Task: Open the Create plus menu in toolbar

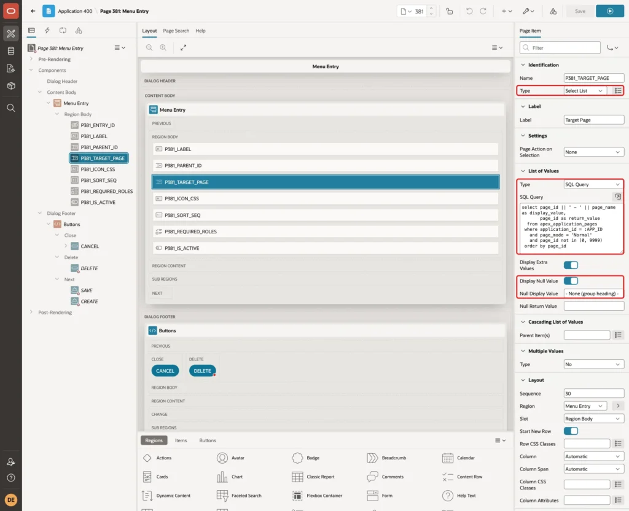Action: (507, 11)
